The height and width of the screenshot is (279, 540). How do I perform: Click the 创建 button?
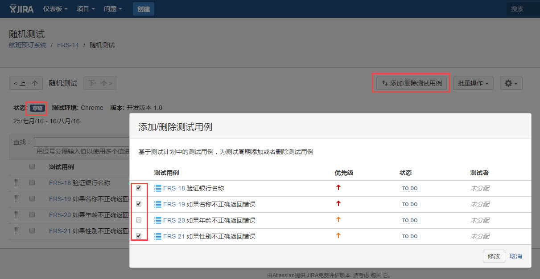tap(144, 9)
